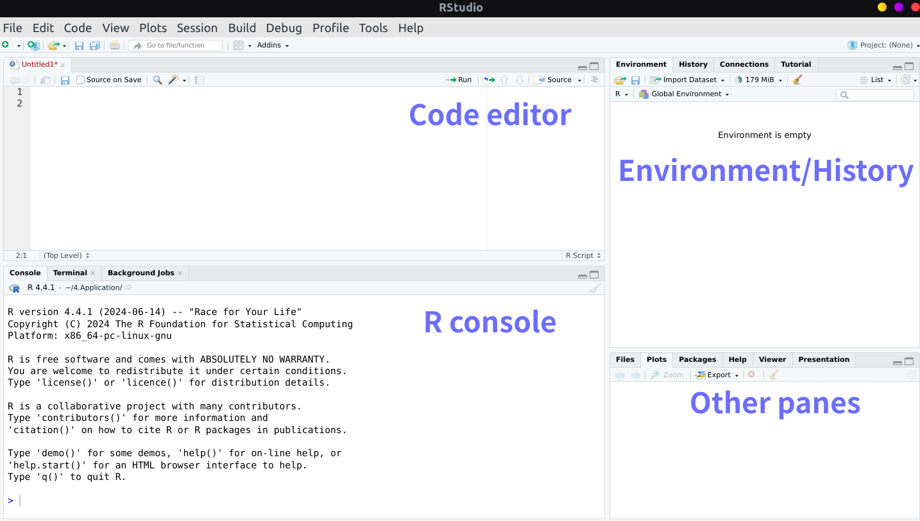Click the Re-run previous code region icon

pos(490,80)
